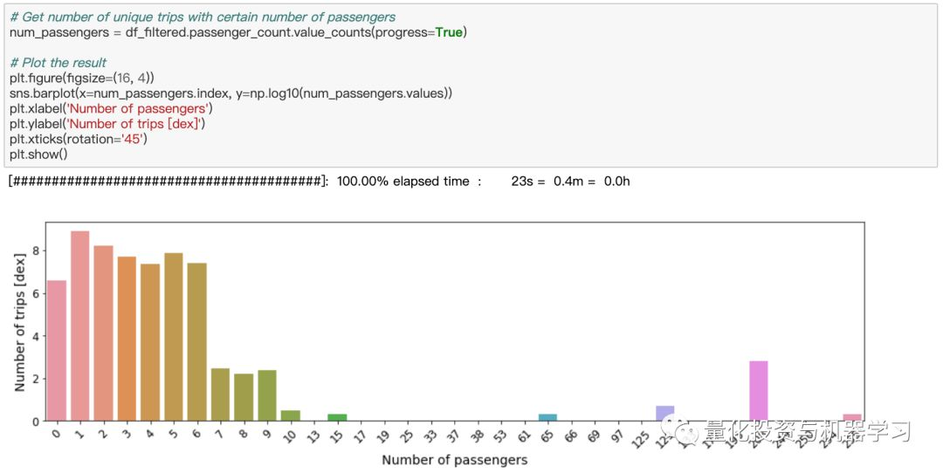Image resolution: width=943 pixels, height=473 pixels.
Task: Click the plt.show() line in code cell
Action: 38,154
